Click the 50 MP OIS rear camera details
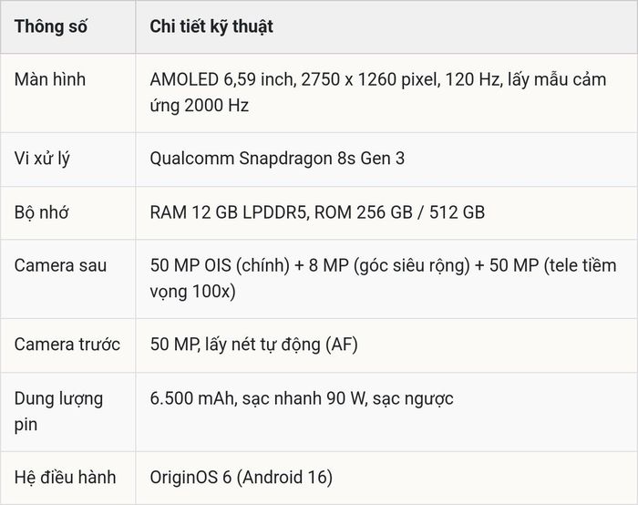The height and width of the screenshot is (505, 638). pos(383,278)
